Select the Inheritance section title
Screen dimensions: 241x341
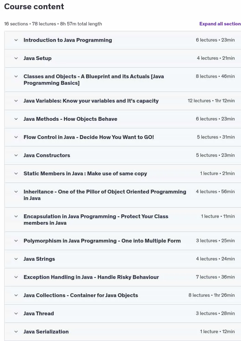105,195
